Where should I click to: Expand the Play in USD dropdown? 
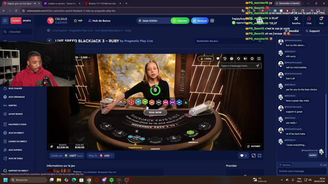pyautogui.click(x=100, y=156)
